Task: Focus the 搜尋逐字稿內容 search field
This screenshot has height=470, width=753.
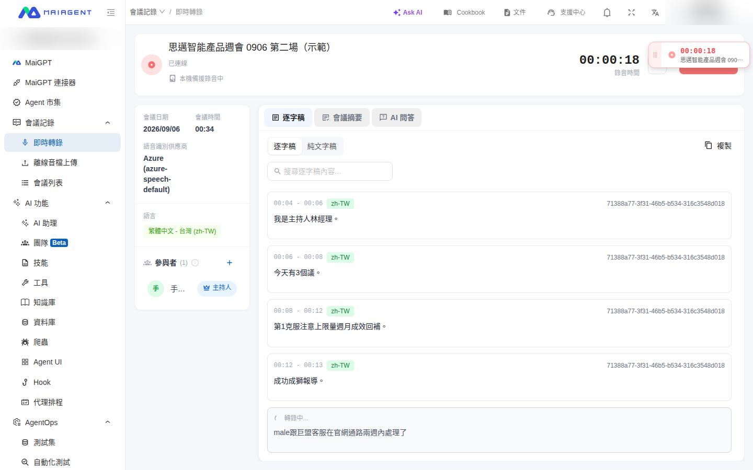Action: pyautogui.click(x=330, y=171)
